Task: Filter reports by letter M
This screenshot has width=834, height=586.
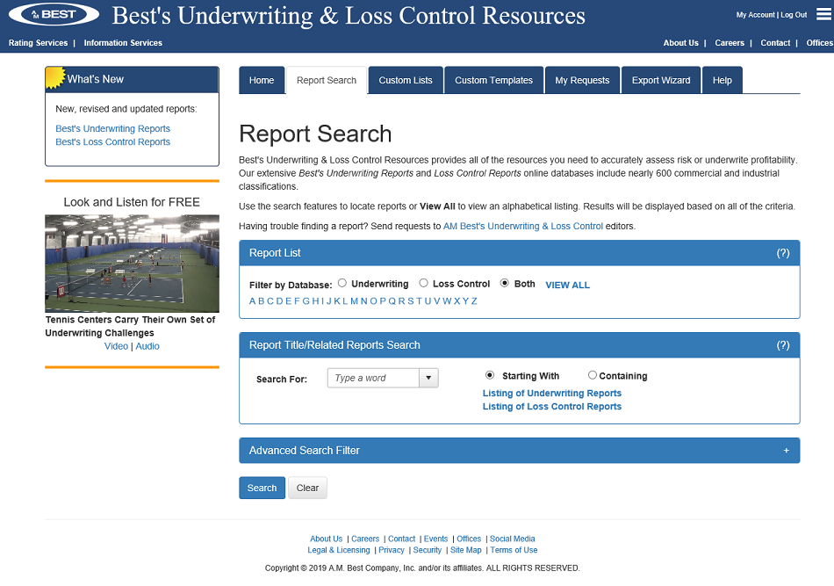Action: click(x=354, y=300)
